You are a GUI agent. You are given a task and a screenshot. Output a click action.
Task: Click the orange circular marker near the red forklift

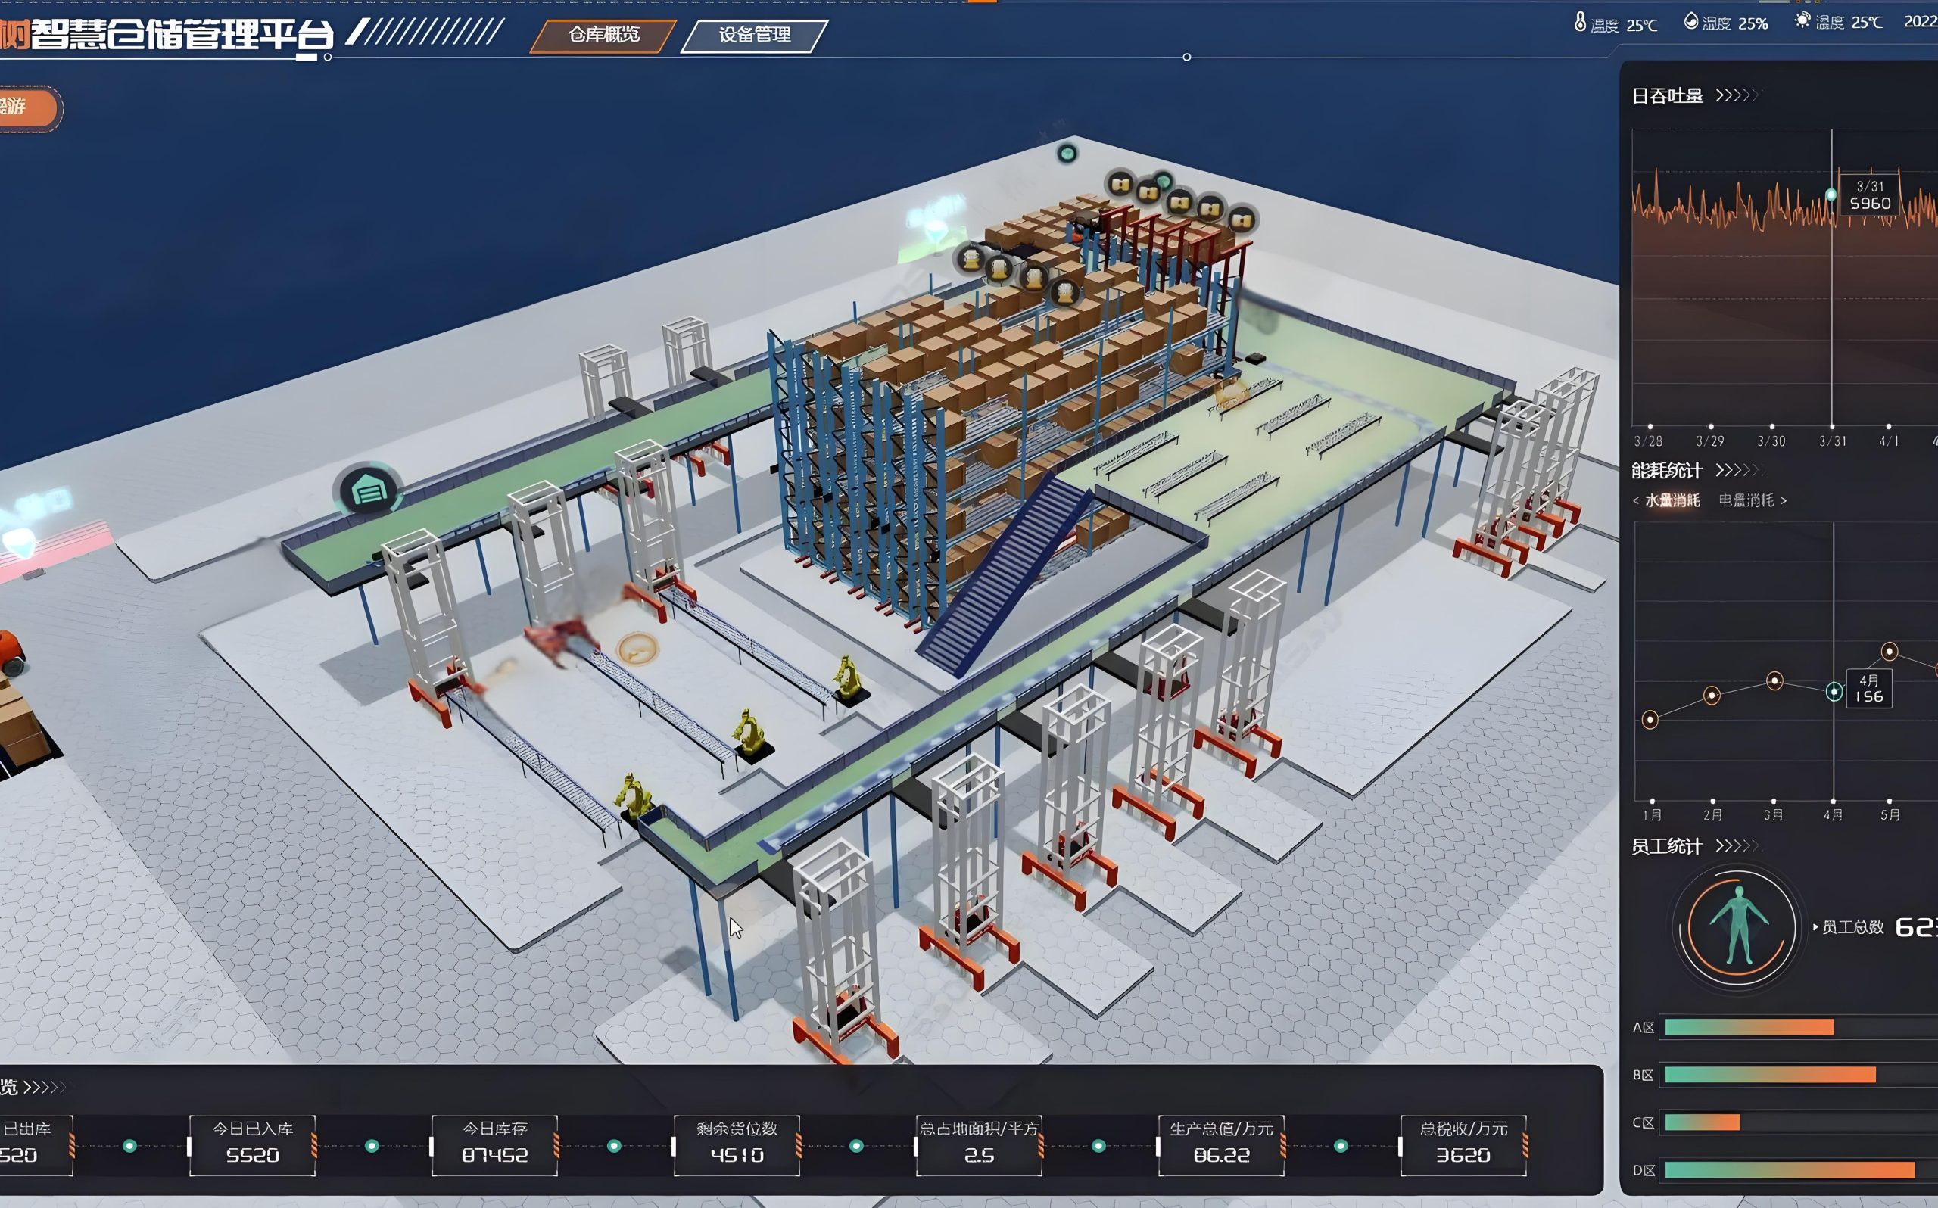[637, 649]
